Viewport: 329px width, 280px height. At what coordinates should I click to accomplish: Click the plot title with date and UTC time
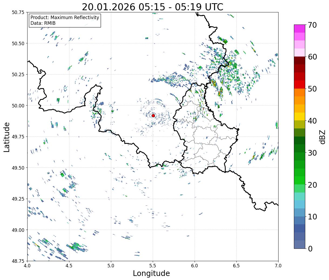click(152, 7)
